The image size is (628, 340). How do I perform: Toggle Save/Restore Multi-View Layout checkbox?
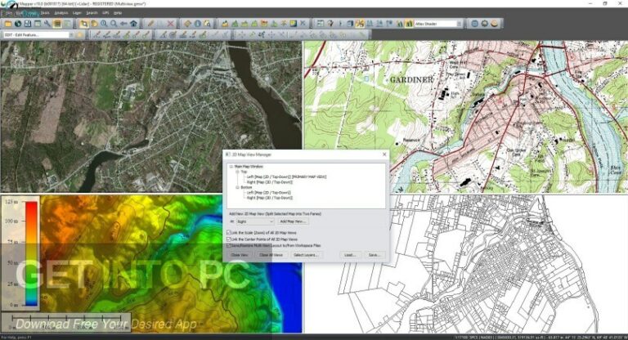(229, 245)
